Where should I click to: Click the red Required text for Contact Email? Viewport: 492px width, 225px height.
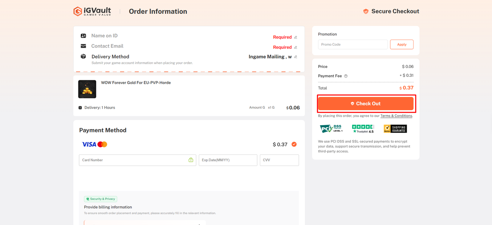click(x=283, y=47)
